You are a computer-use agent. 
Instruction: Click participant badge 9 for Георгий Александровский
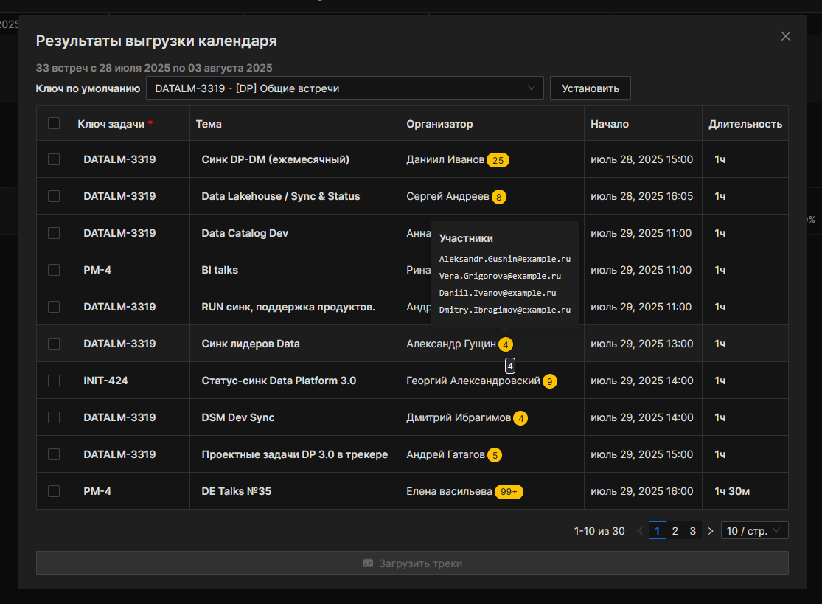[549, 381]
